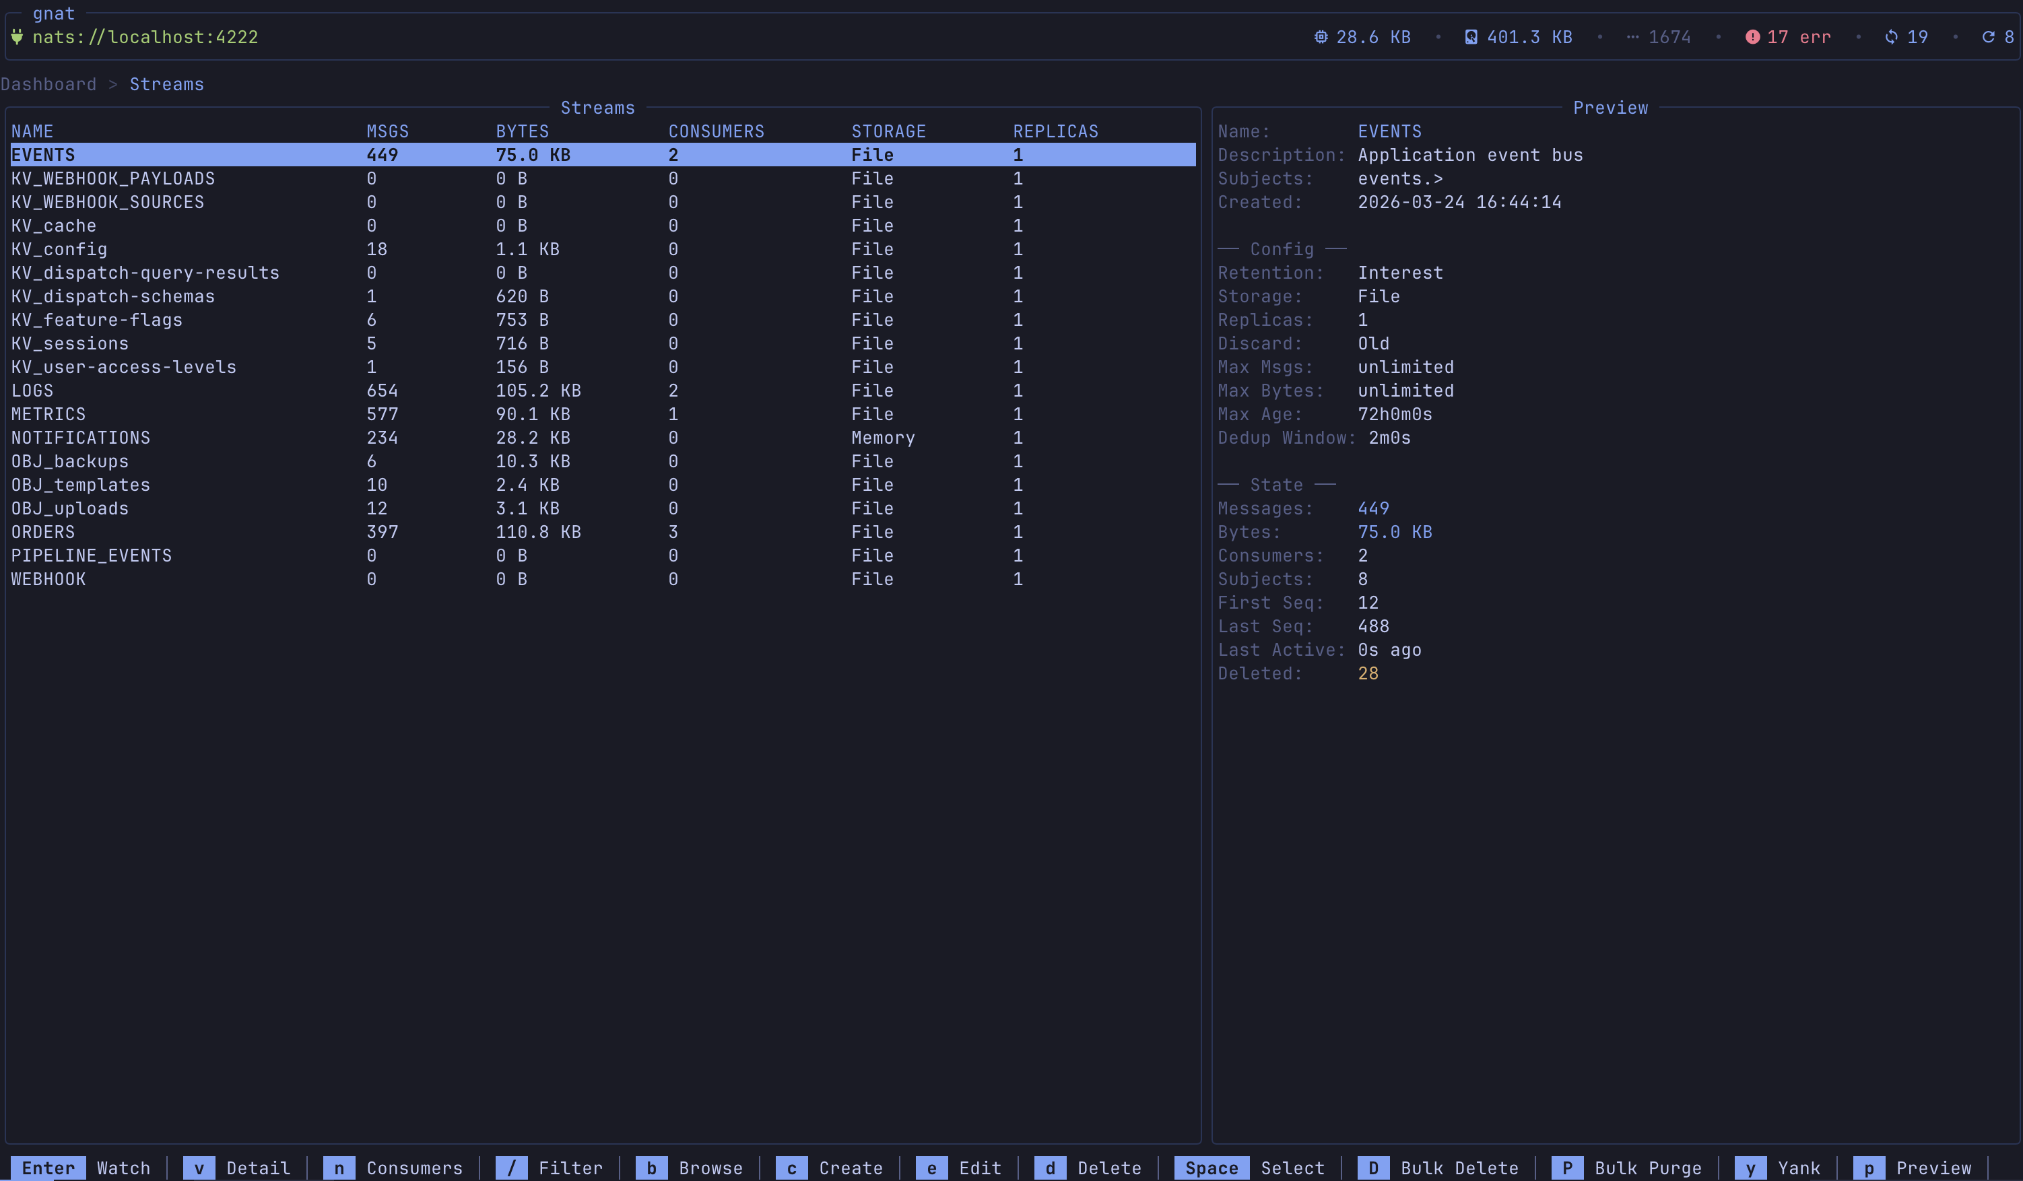Select the Streams breadcrumb item

(166, 83)
